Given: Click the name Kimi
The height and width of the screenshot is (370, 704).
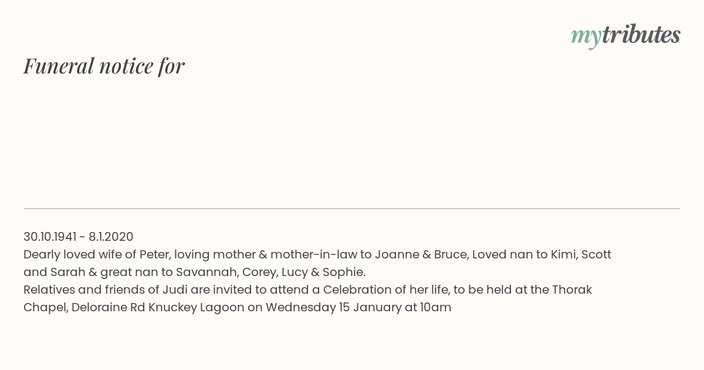Looking at the screenshot, I should 563,254.
